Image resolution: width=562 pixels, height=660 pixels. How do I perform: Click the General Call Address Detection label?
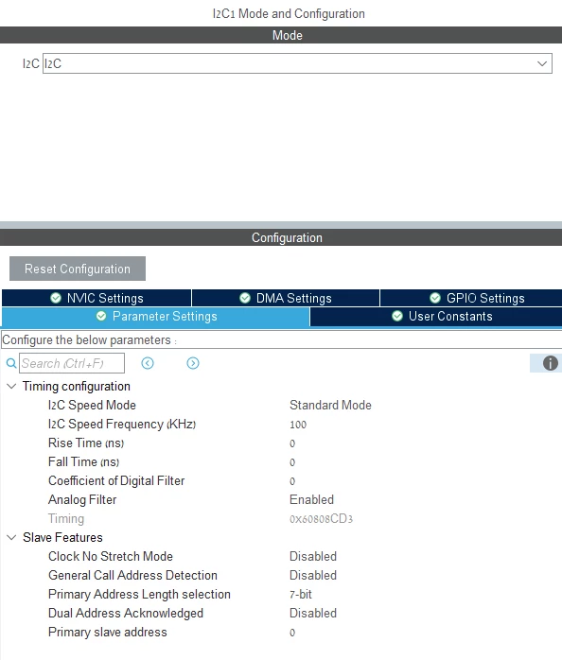(x=132, y=576)
